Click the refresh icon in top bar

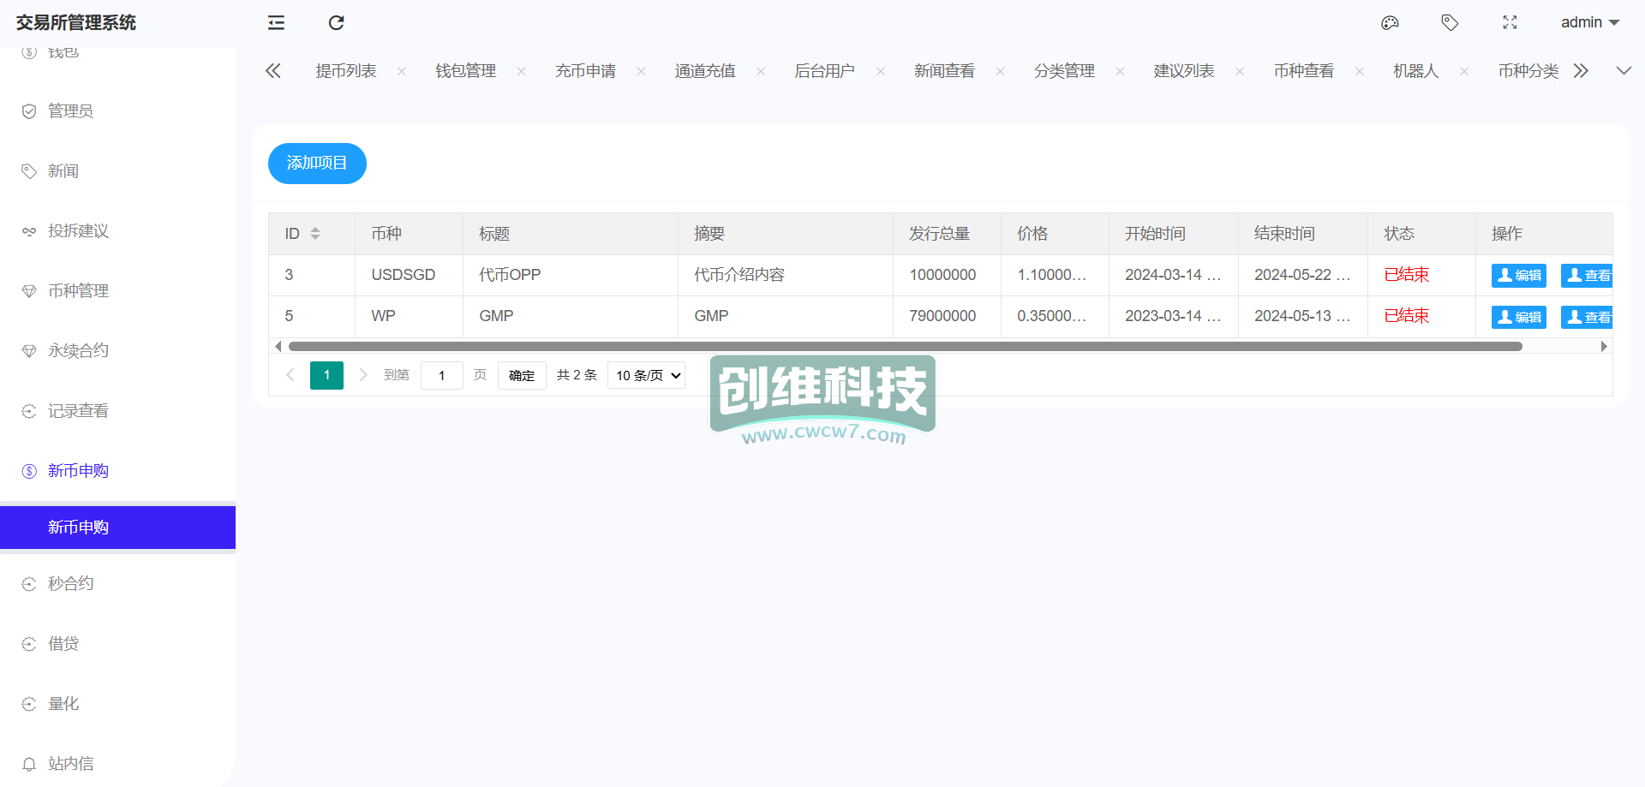[336, 23]
